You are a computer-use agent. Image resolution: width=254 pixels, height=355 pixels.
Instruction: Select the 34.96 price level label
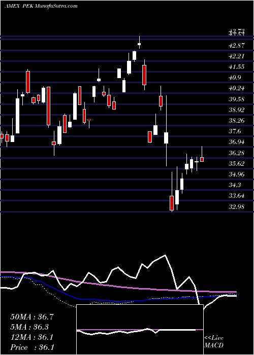pos(237,174)
